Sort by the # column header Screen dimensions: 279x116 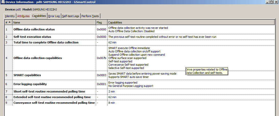pos(8,22)
